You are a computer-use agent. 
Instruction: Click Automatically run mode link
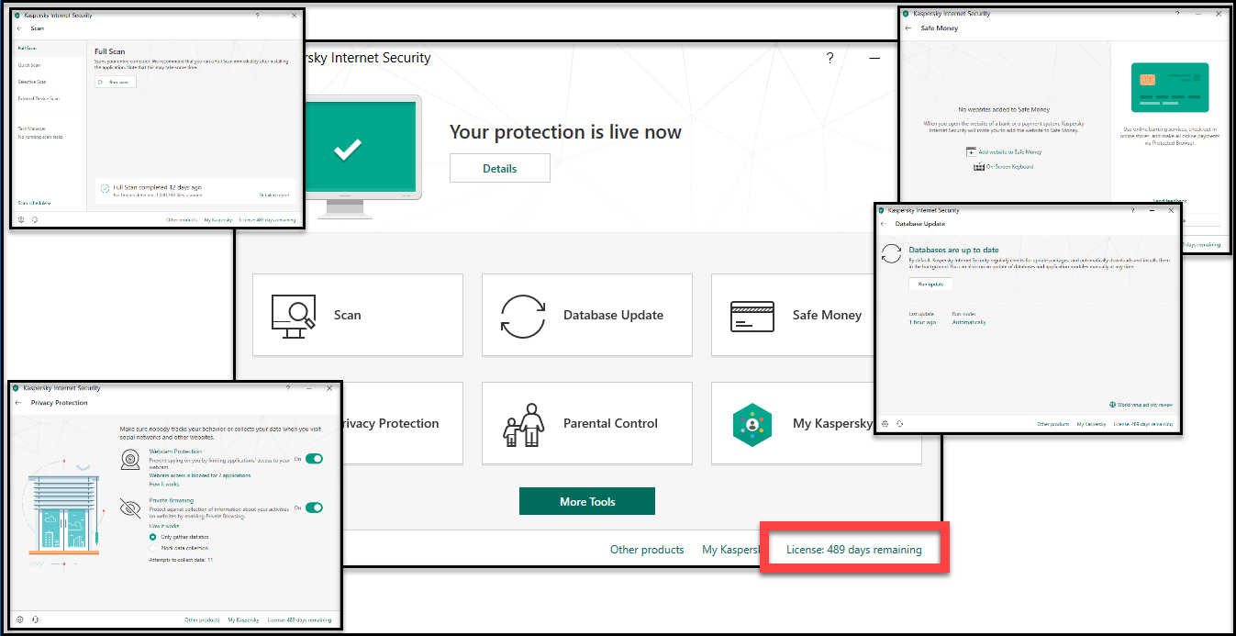tap(969, 322)
